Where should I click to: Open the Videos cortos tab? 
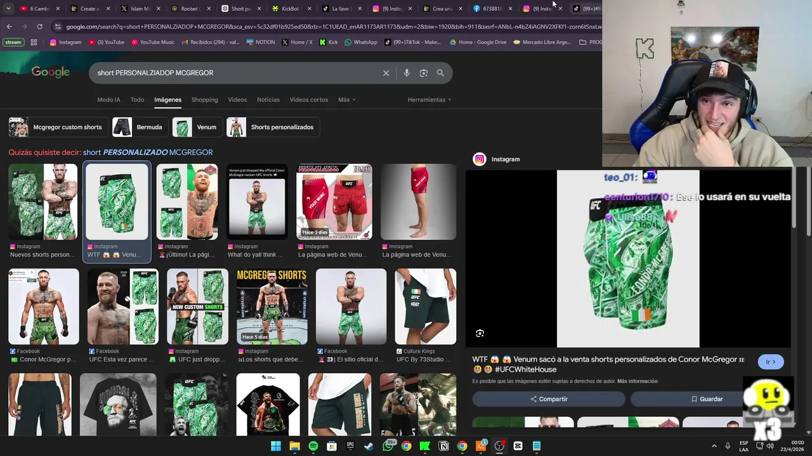click(309, 99)
